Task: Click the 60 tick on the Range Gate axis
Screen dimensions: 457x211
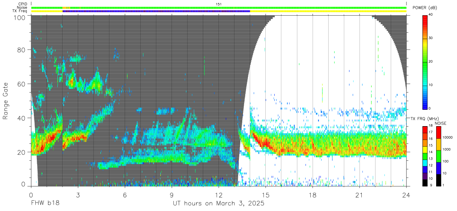Action: click(21, 84)
